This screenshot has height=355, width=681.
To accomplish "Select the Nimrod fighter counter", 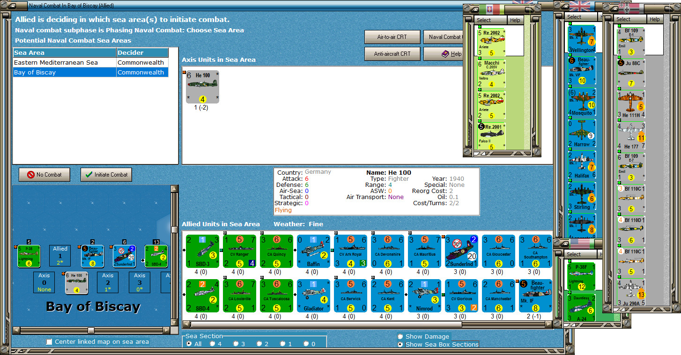I will coord(424,296).
